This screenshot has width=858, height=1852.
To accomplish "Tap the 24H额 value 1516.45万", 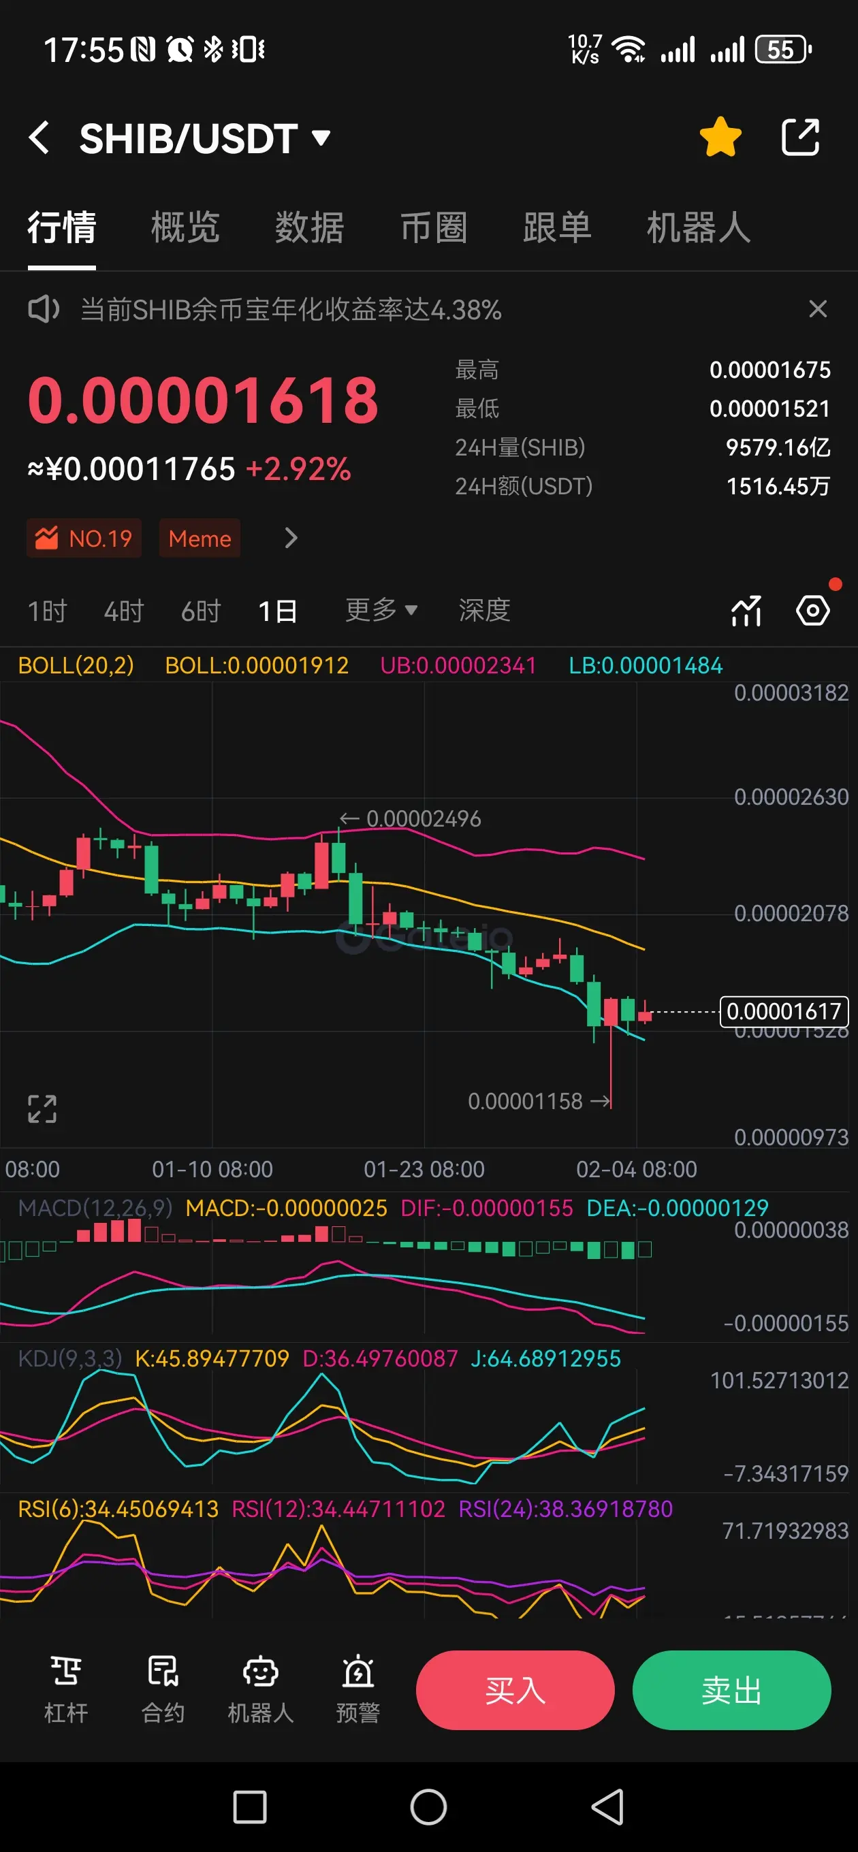I will pos(778,486).
